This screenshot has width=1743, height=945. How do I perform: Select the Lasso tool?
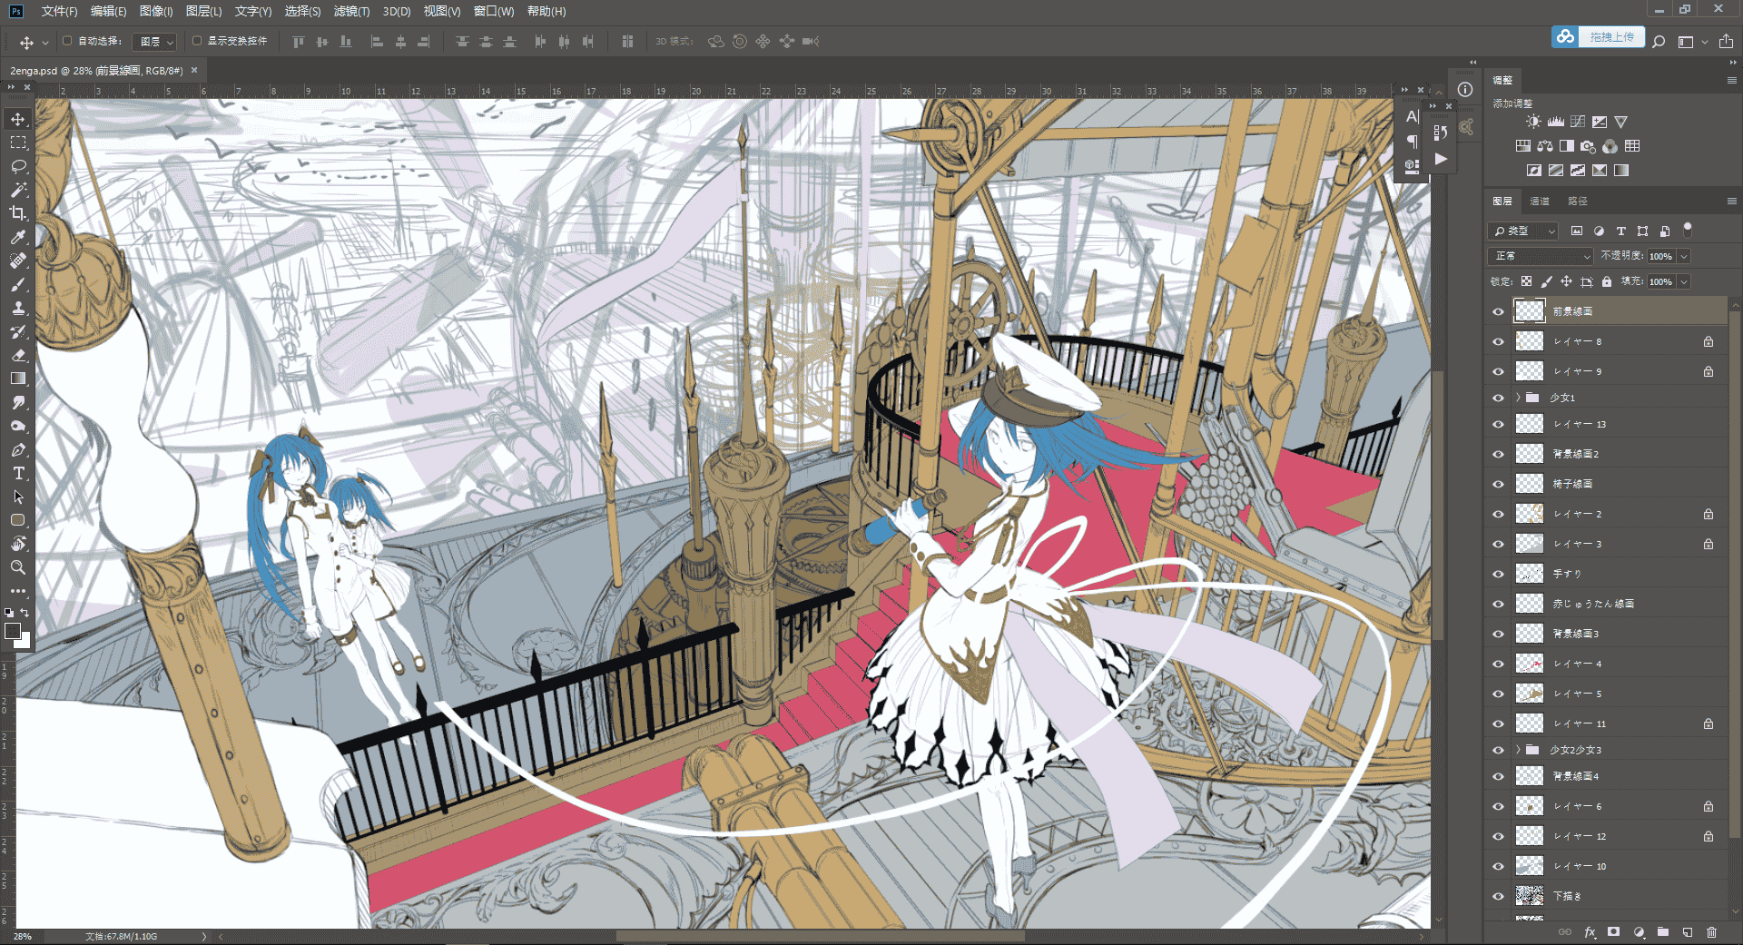coord(18,166)
